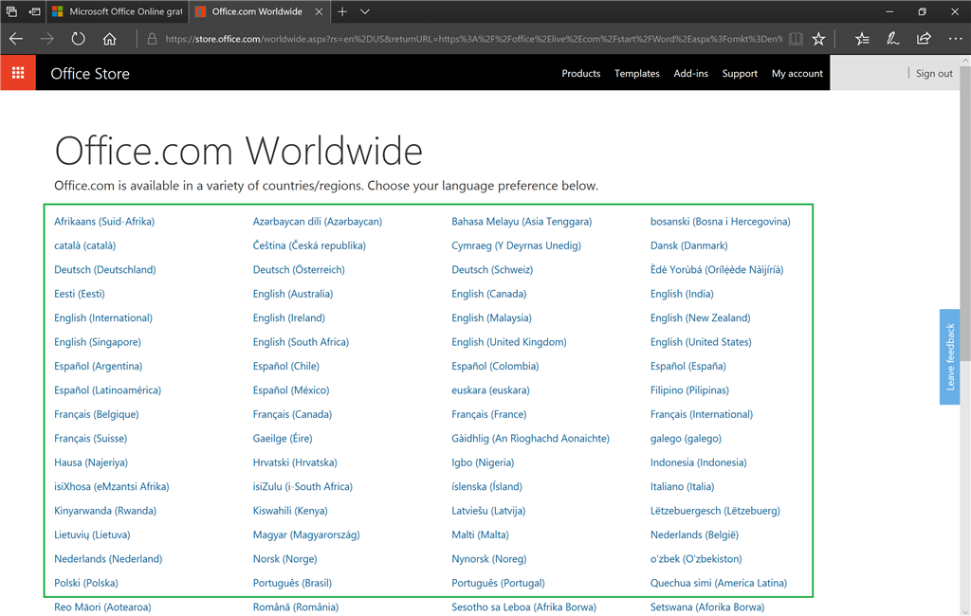Viewport: 971px width, 616px height.
Task: Pick Português (Brasil)
Action: [x=292, y=583]
